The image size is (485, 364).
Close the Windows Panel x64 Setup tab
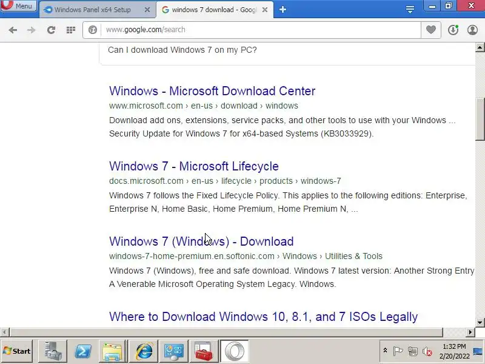pyautogui.click(x=147, y=10)
